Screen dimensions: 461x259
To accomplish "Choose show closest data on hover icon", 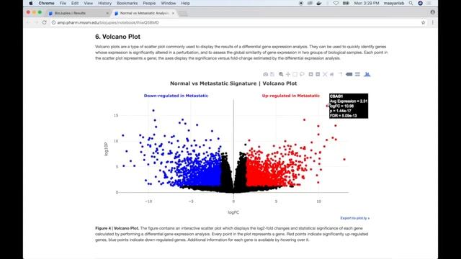I will tap(349, 74).
